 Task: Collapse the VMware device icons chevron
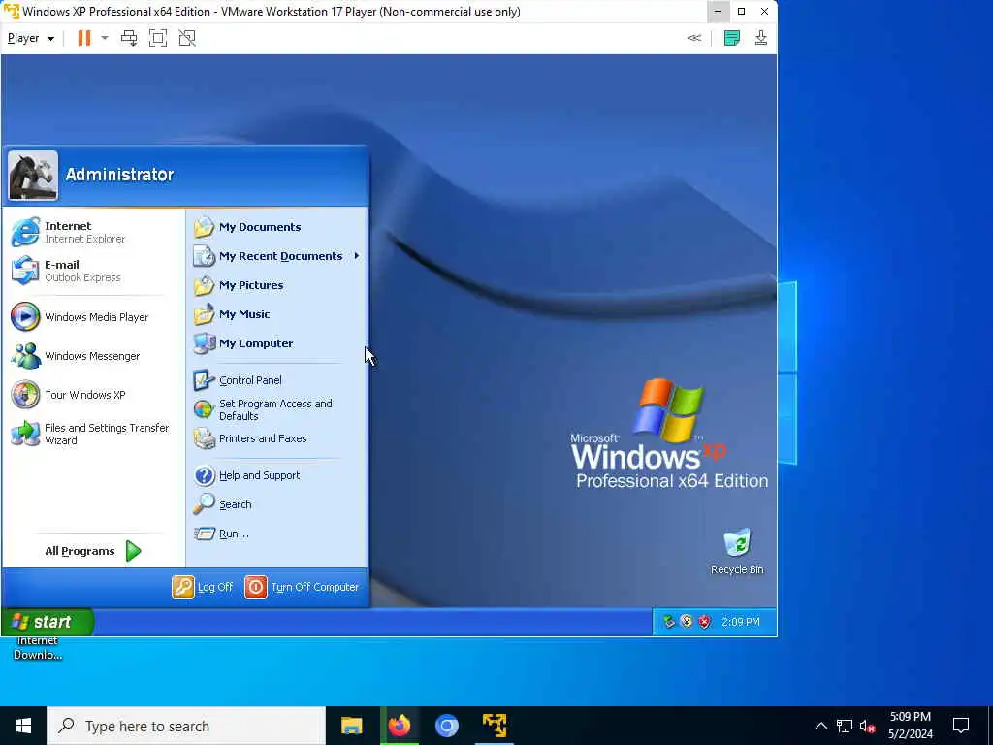(694, 38)
